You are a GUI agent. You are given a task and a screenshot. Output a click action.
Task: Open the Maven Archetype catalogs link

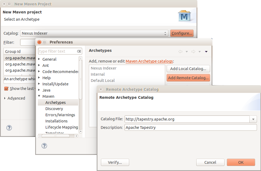tap(149, 61)
